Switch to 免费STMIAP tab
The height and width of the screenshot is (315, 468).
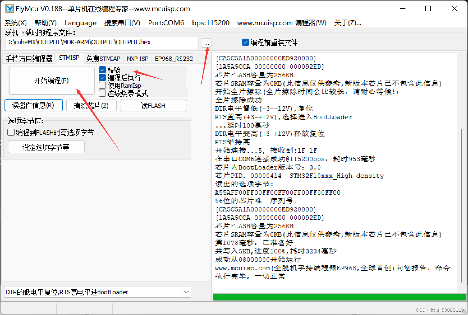[103, 59]
